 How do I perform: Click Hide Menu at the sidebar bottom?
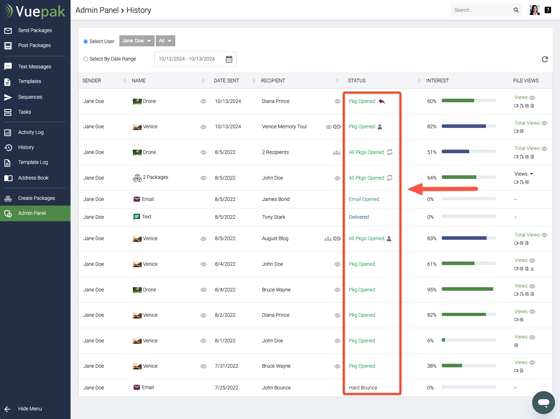point(30,409)
